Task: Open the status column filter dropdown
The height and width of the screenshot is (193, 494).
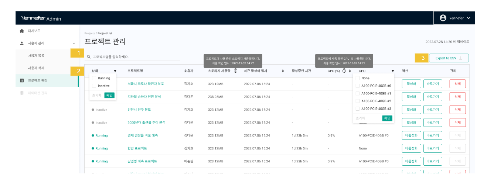Action: 115,71
